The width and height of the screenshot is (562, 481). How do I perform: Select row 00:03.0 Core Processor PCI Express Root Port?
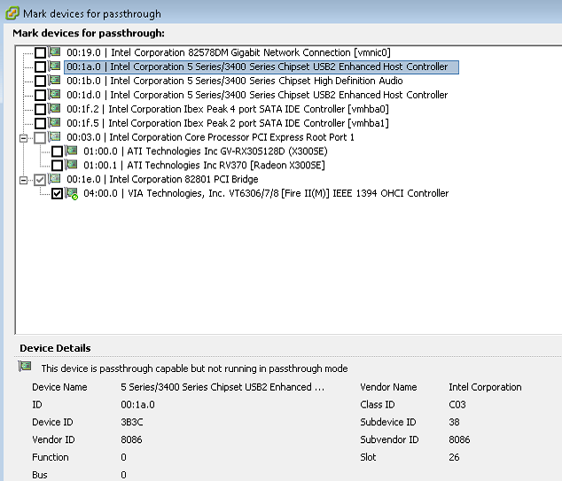[x=210, y=137]
